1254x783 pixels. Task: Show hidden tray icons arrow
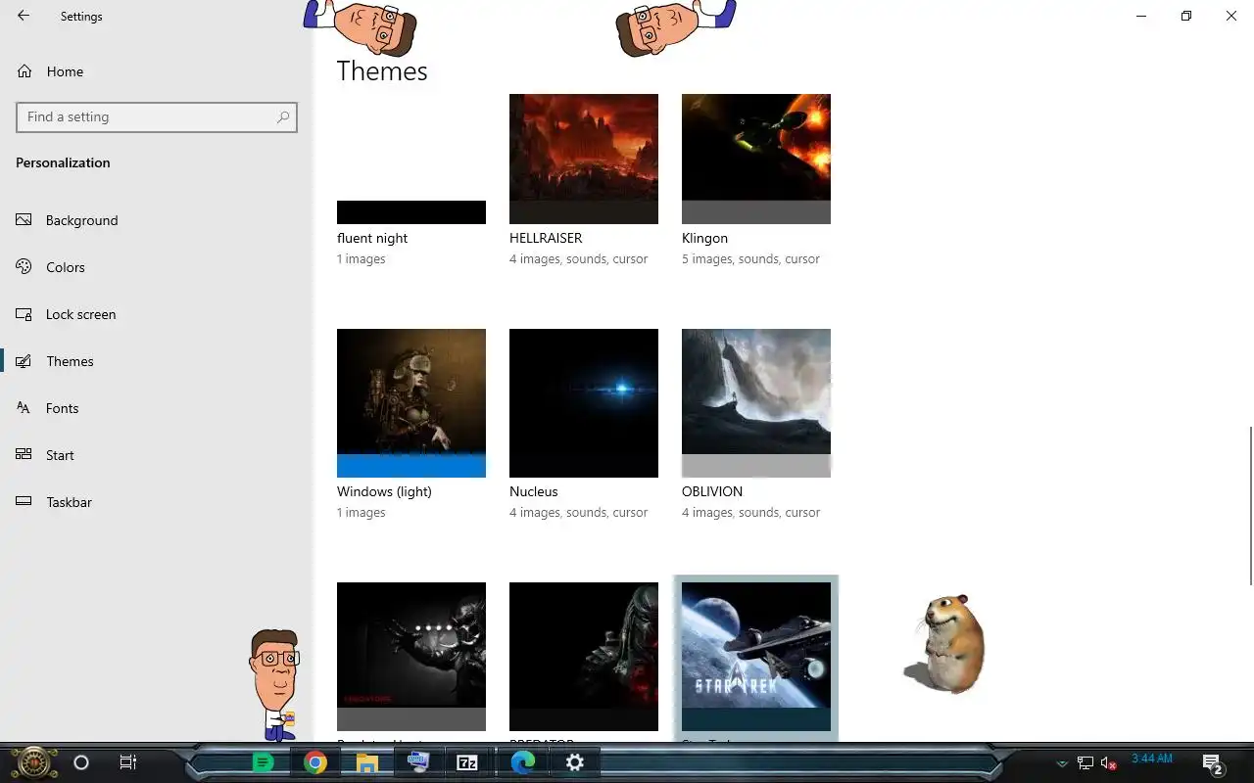(x=1062, y=763)
